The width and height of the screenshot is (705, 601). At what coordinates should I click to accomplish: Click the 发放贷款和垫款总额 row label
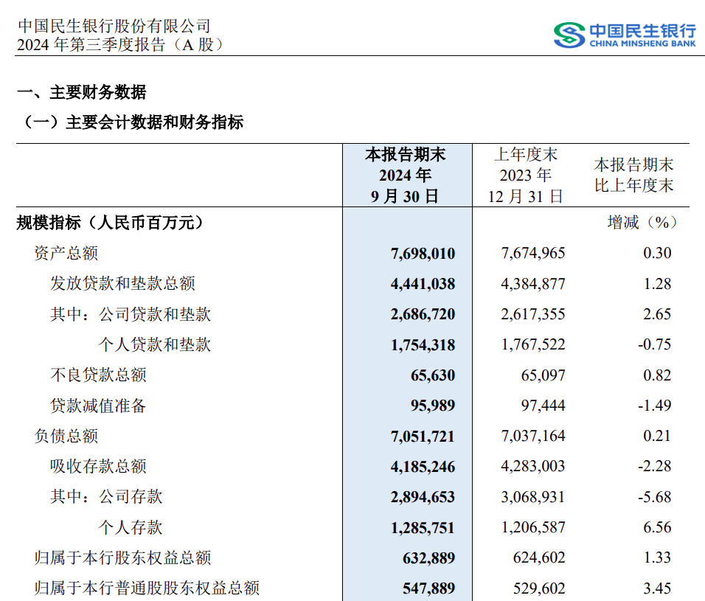122,284
